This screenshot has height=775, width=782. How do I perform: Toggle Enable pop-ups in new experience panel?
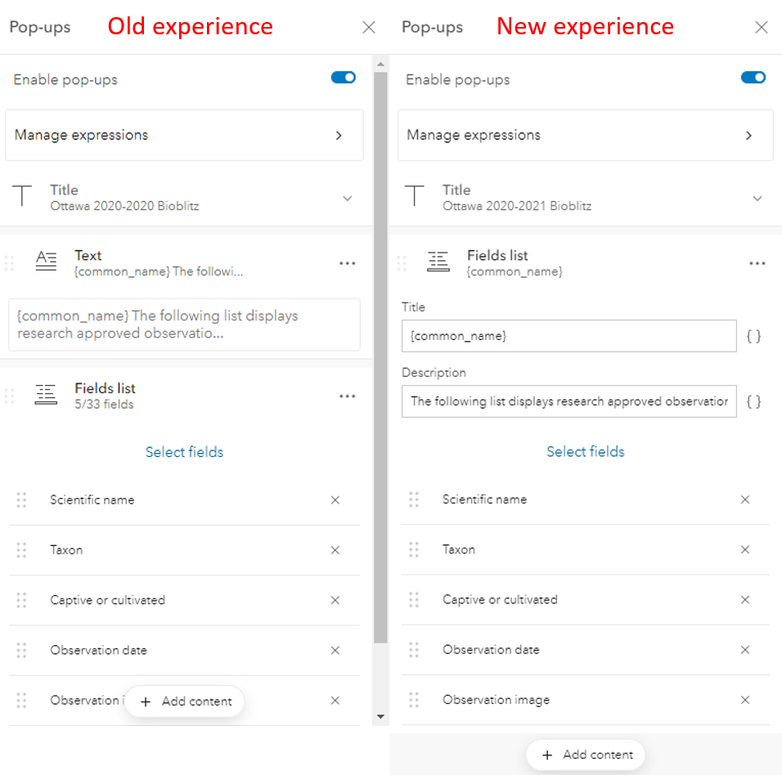click(753, 78)
